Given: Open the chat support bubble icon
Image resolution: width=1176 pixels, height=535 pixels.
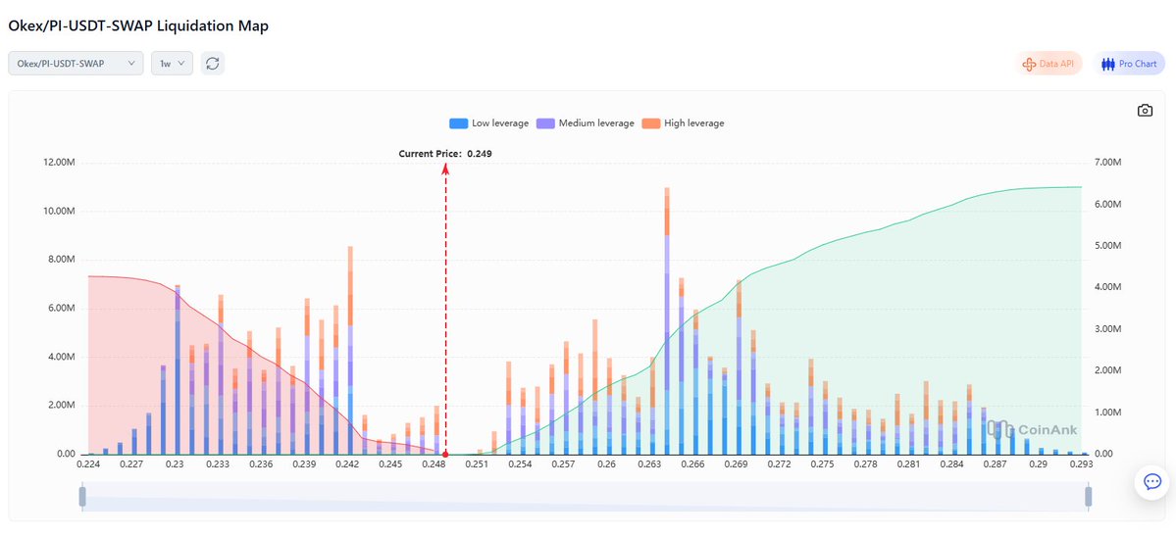Looking at the screenshot, I should [1152, 482].
